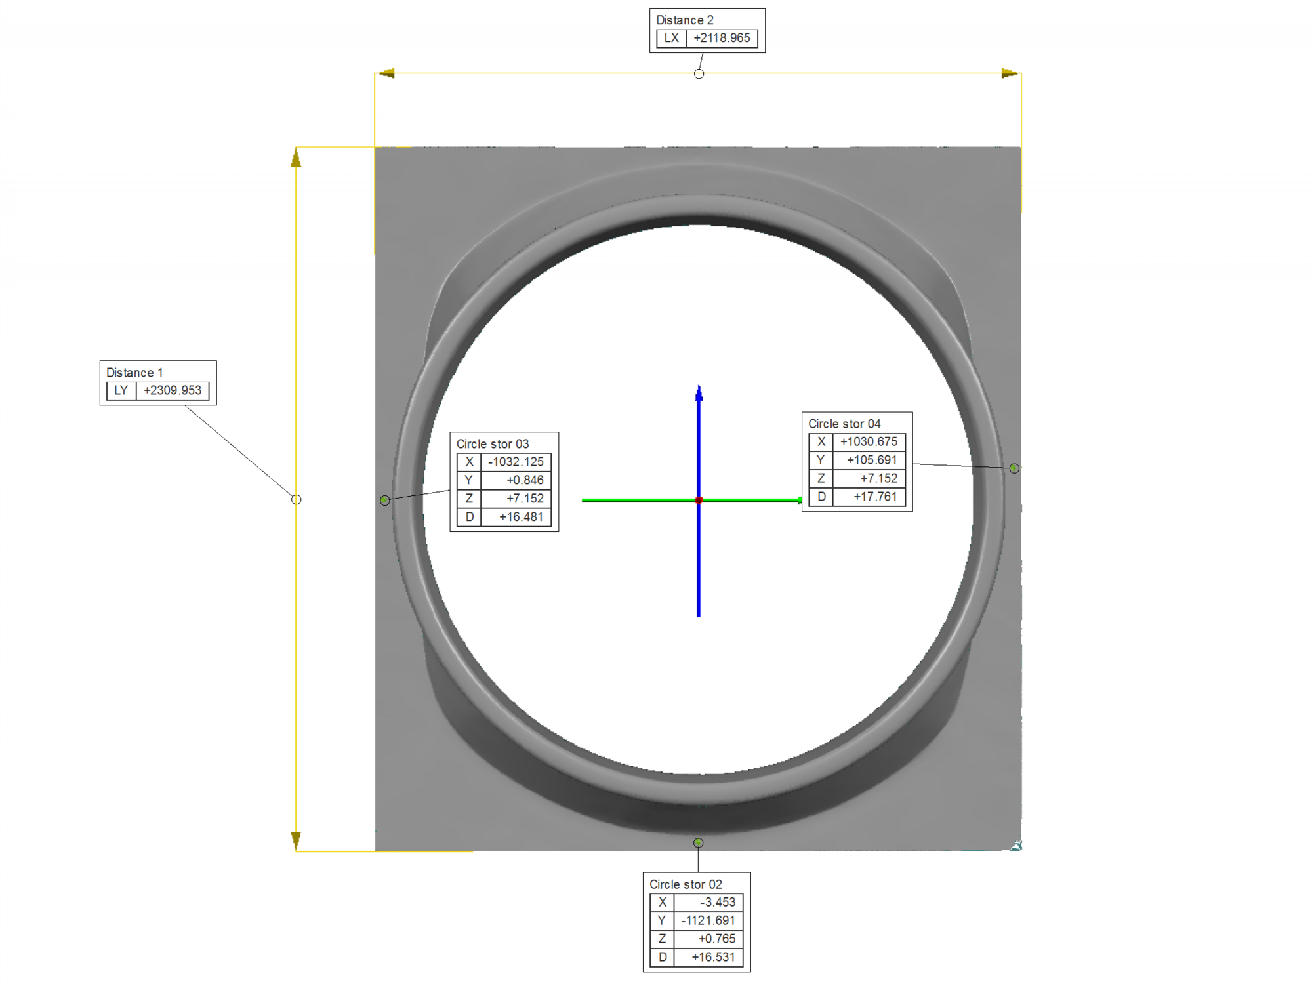This screenshot has height=984, width=1312.
Task: Select Y value -1121.691 in Circle stor 02
Action: coord(708,920)
